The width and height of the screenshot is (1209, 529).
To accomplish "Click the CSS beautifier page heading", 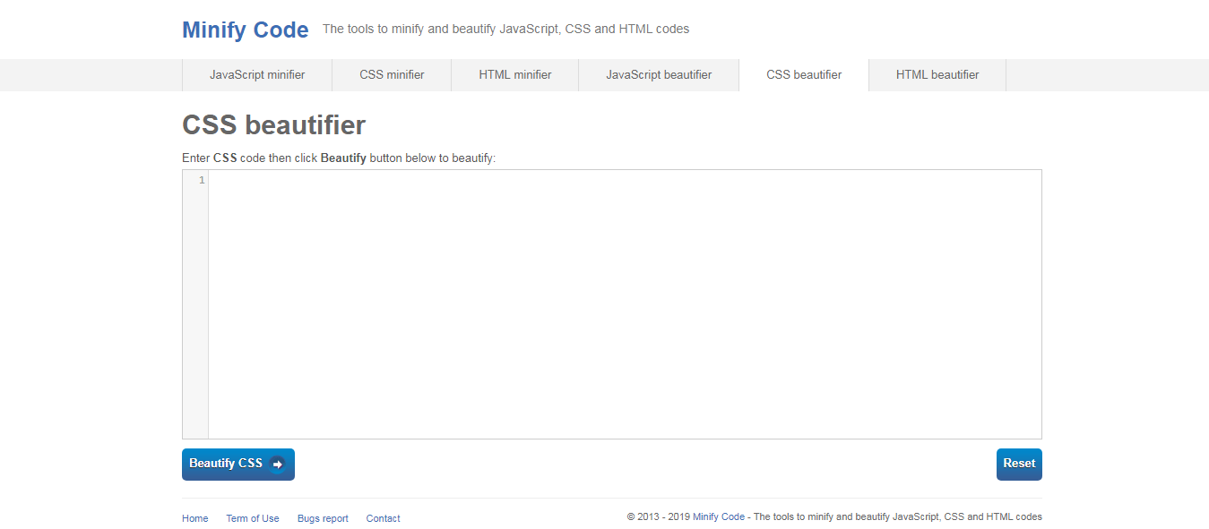I will click(272, 125).
